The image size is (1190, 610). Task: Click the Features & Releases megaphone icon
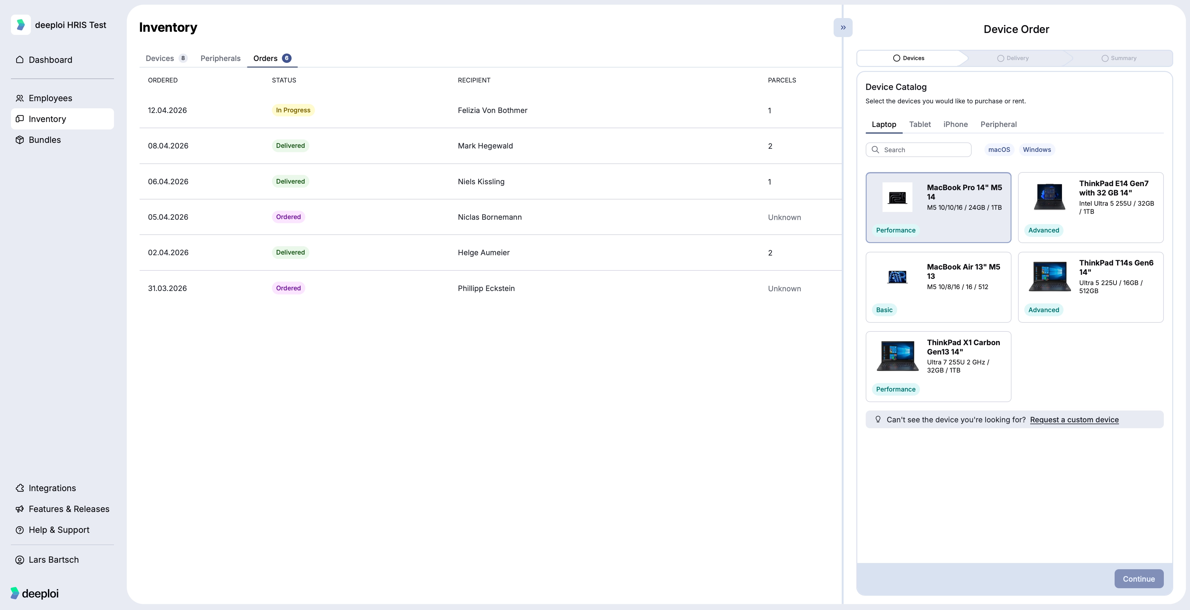tap(19, 509)
